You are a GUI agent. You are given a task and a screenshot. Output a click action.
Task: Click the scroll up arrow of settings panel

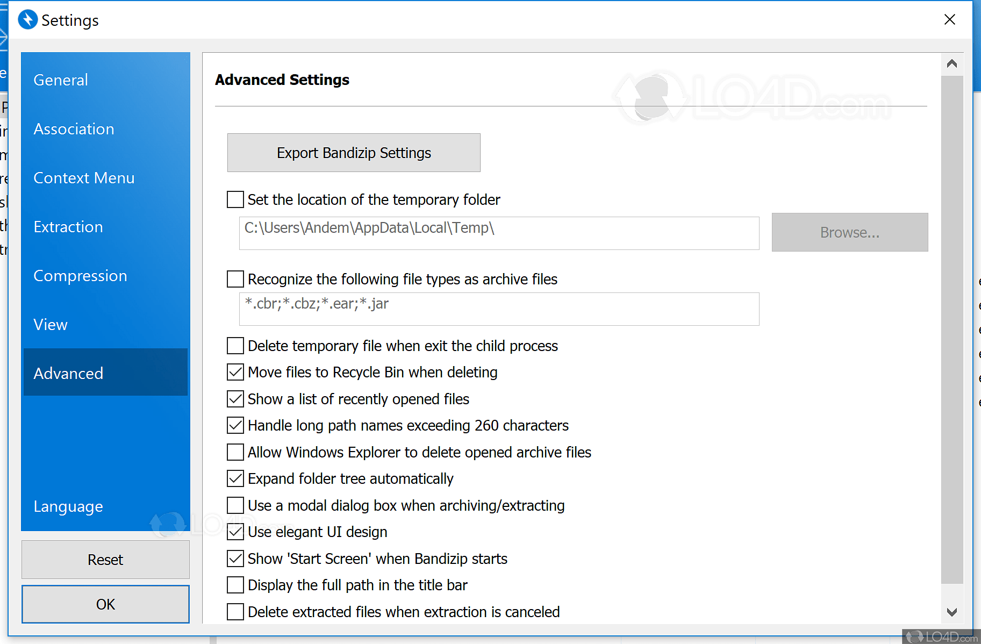point(952,63)
